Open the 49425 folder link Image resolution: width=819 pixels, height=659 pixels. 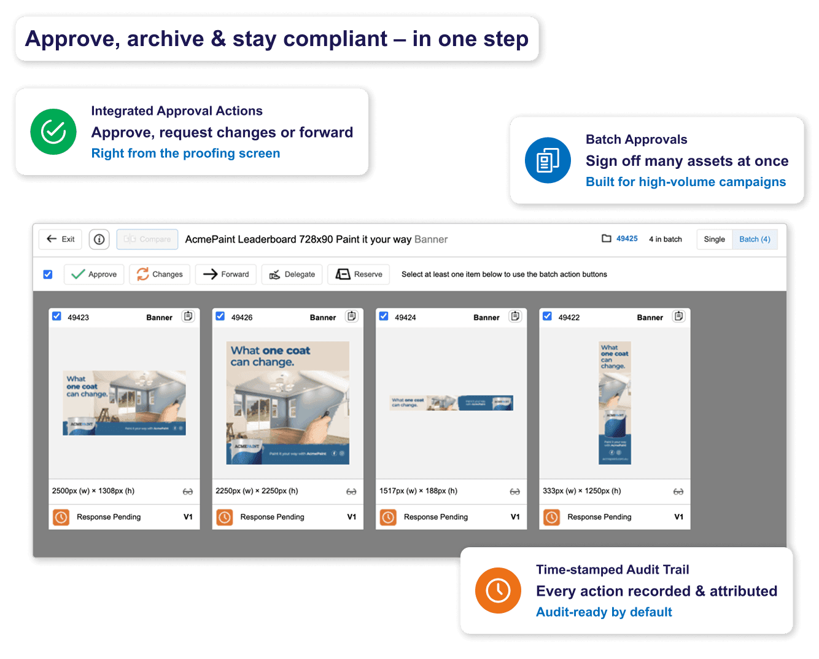627,239
